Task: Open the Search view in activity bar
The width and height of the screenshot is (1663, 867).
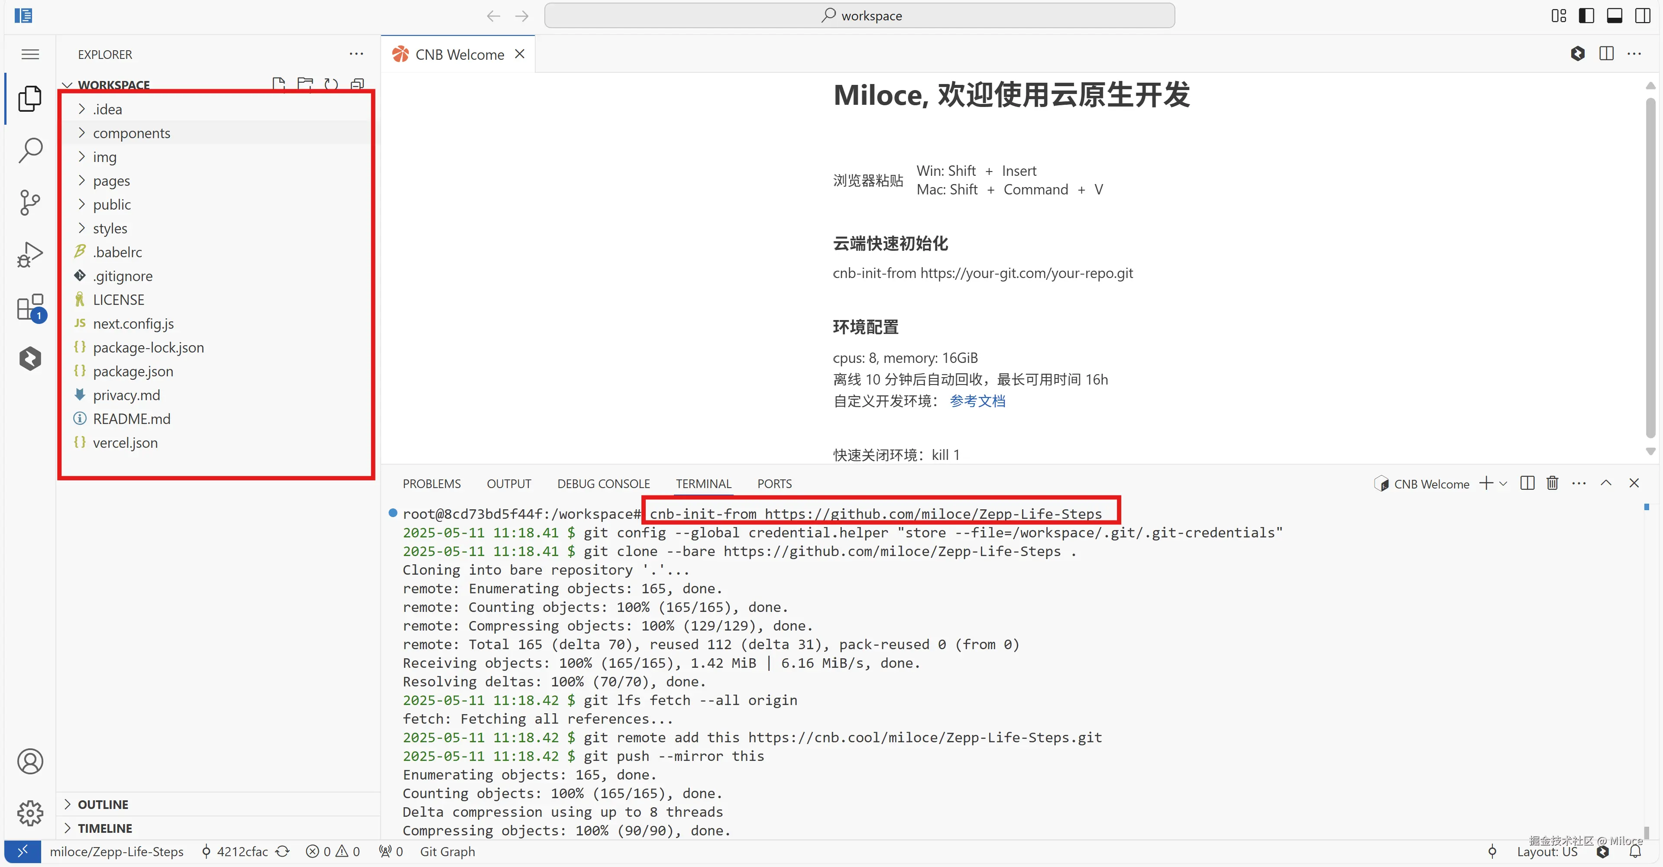Action: click(x=30, y=150)
